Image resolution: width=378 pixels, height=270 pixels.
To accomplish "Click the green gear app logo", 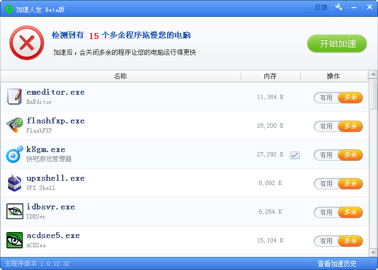I will click(9, 9).
